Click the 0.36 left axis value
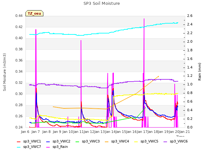 click(19, 61)
